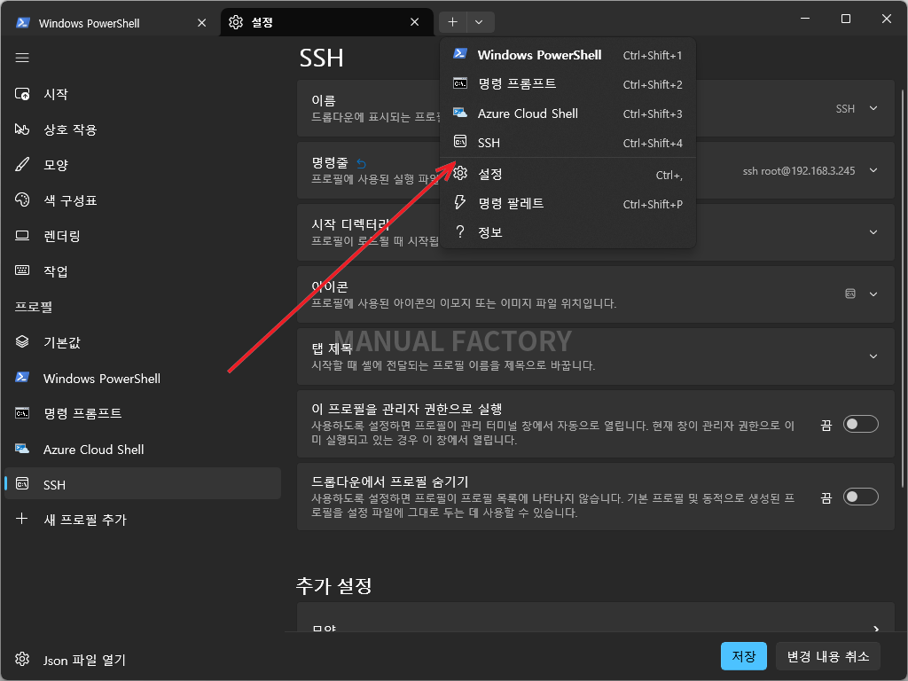Select the SSH profile in the sidebar
The width and height of the screenshot is (908, 681).
click(143, 484)
